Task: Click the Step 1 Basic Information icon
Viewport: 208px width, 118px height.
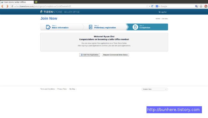Action: pos(48,27)
